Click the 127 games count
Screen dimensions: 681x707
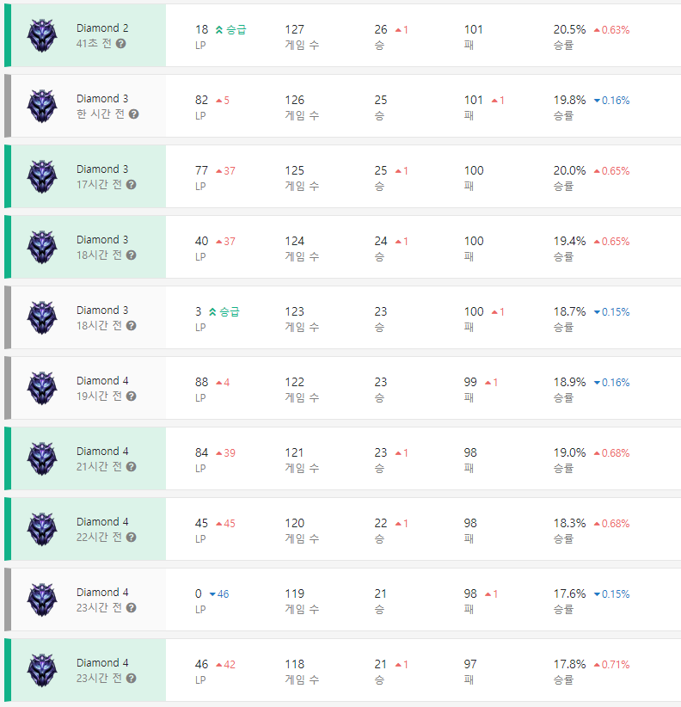pos(295,29)
